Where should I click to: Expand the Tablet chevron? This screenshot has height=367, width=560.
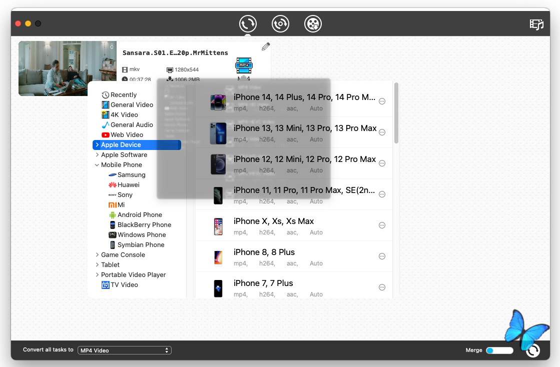click(x=97, y=264)
